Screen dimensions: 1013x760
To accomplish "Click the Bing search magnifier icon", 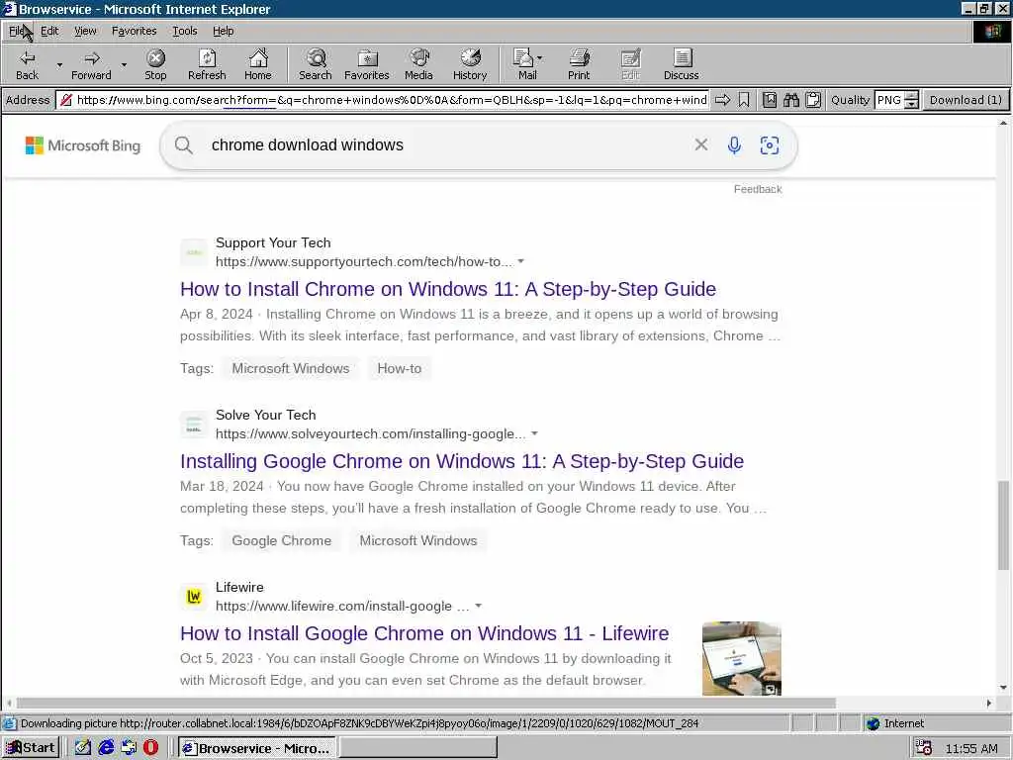I will click(183, 144).
